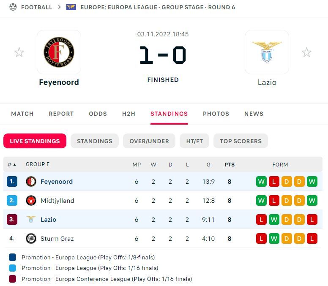Expand breadcrumb chevron after Football
This screenshot has width=328, height=286.
(x=60, y=7)
